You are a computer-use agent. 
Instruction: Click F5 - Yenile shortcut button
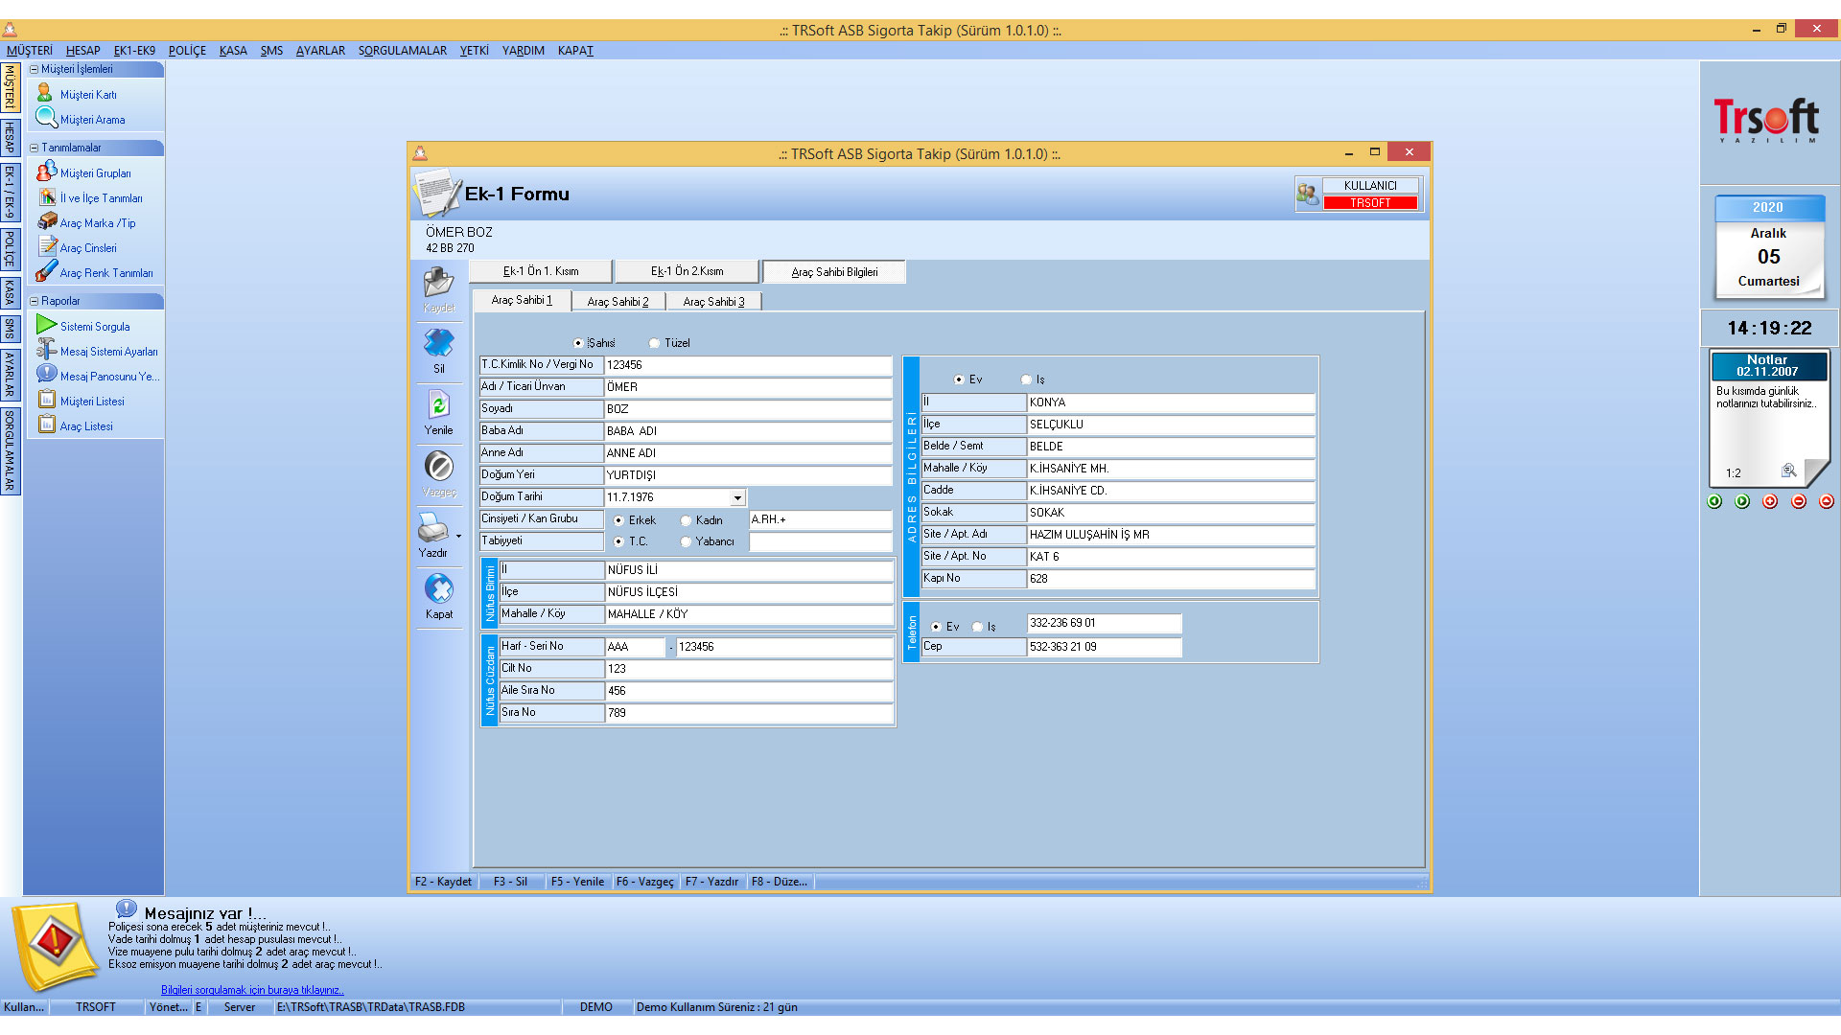tap(578, 882)
